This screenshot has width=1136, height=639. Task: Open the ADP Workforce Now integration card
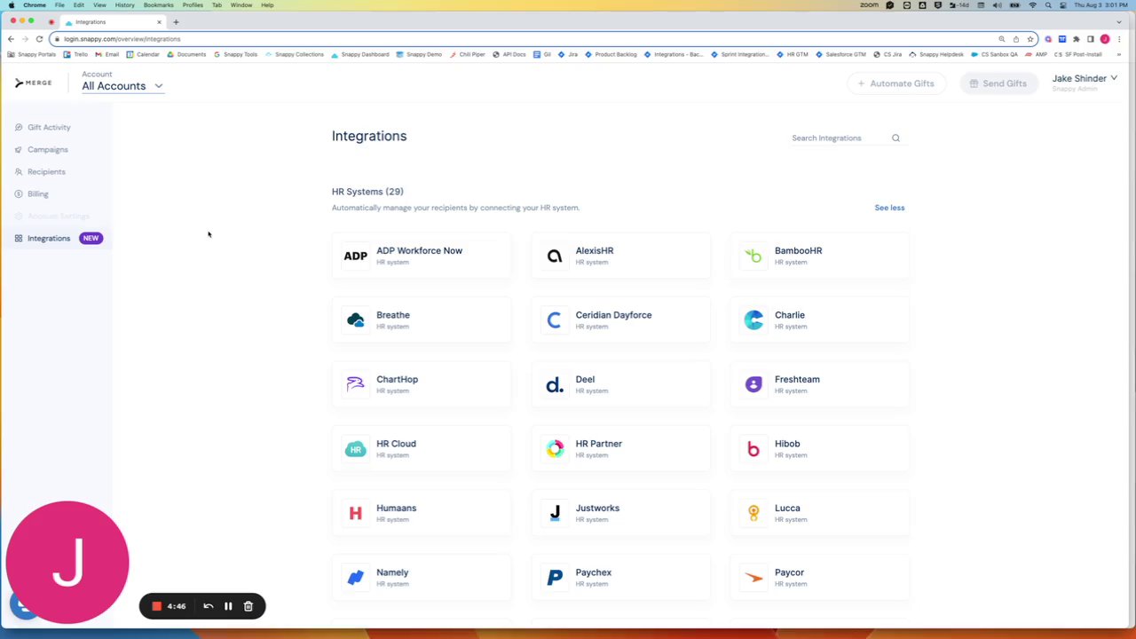point(422,256)
